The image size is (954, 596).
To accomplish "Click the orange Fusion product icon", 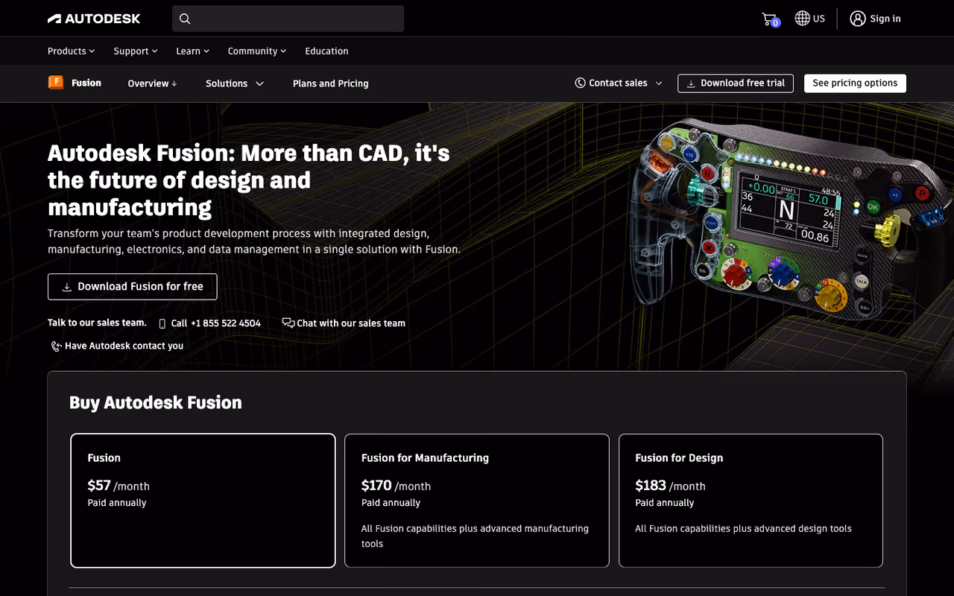I will [x=56, y=83].
